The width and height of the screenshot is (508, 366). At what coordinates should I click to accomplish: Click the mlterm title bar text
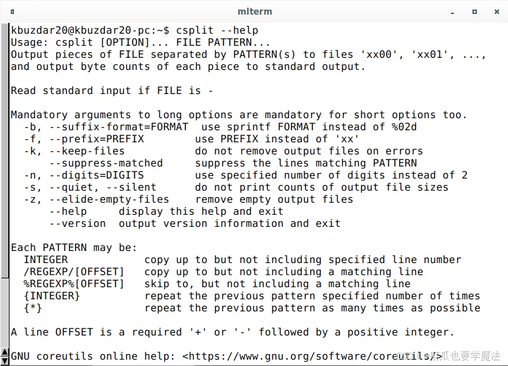pos(254,11)
